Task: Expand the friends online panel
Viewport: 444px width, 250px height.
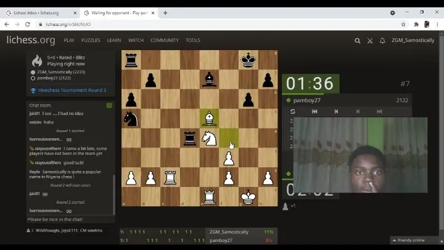Action: [409, 240]
